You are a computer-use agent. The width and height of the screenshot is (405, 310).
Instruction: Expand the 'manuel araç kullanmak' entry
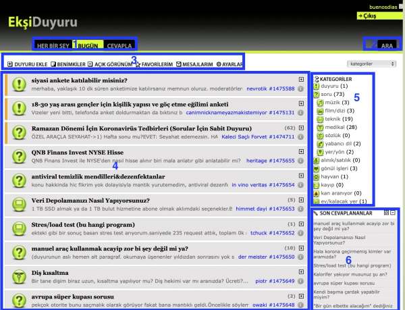[301, 248]
